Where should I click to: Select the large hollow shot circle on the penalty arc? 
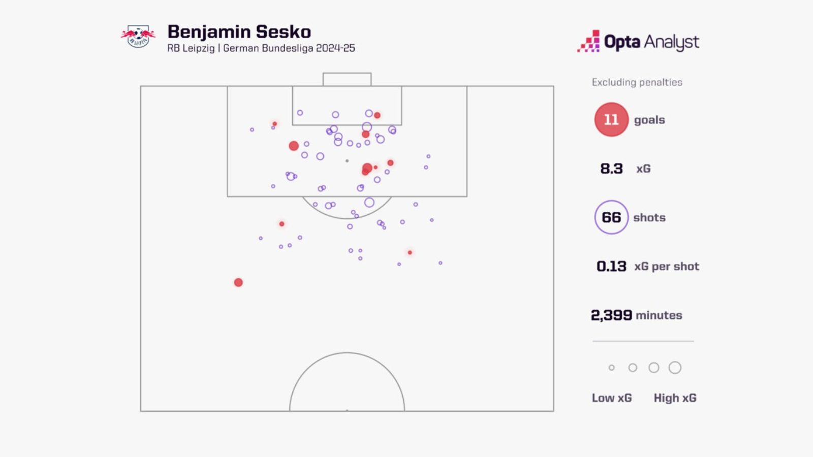(x=369, y=203)
